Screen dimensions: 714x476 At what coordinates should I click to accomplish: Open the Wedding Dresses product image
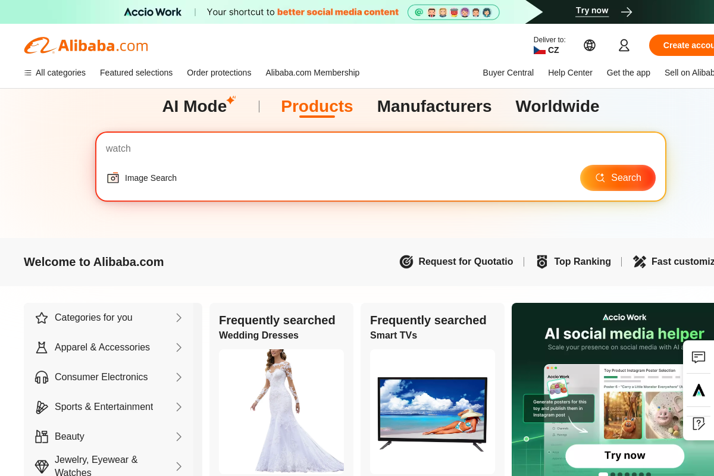281,412
